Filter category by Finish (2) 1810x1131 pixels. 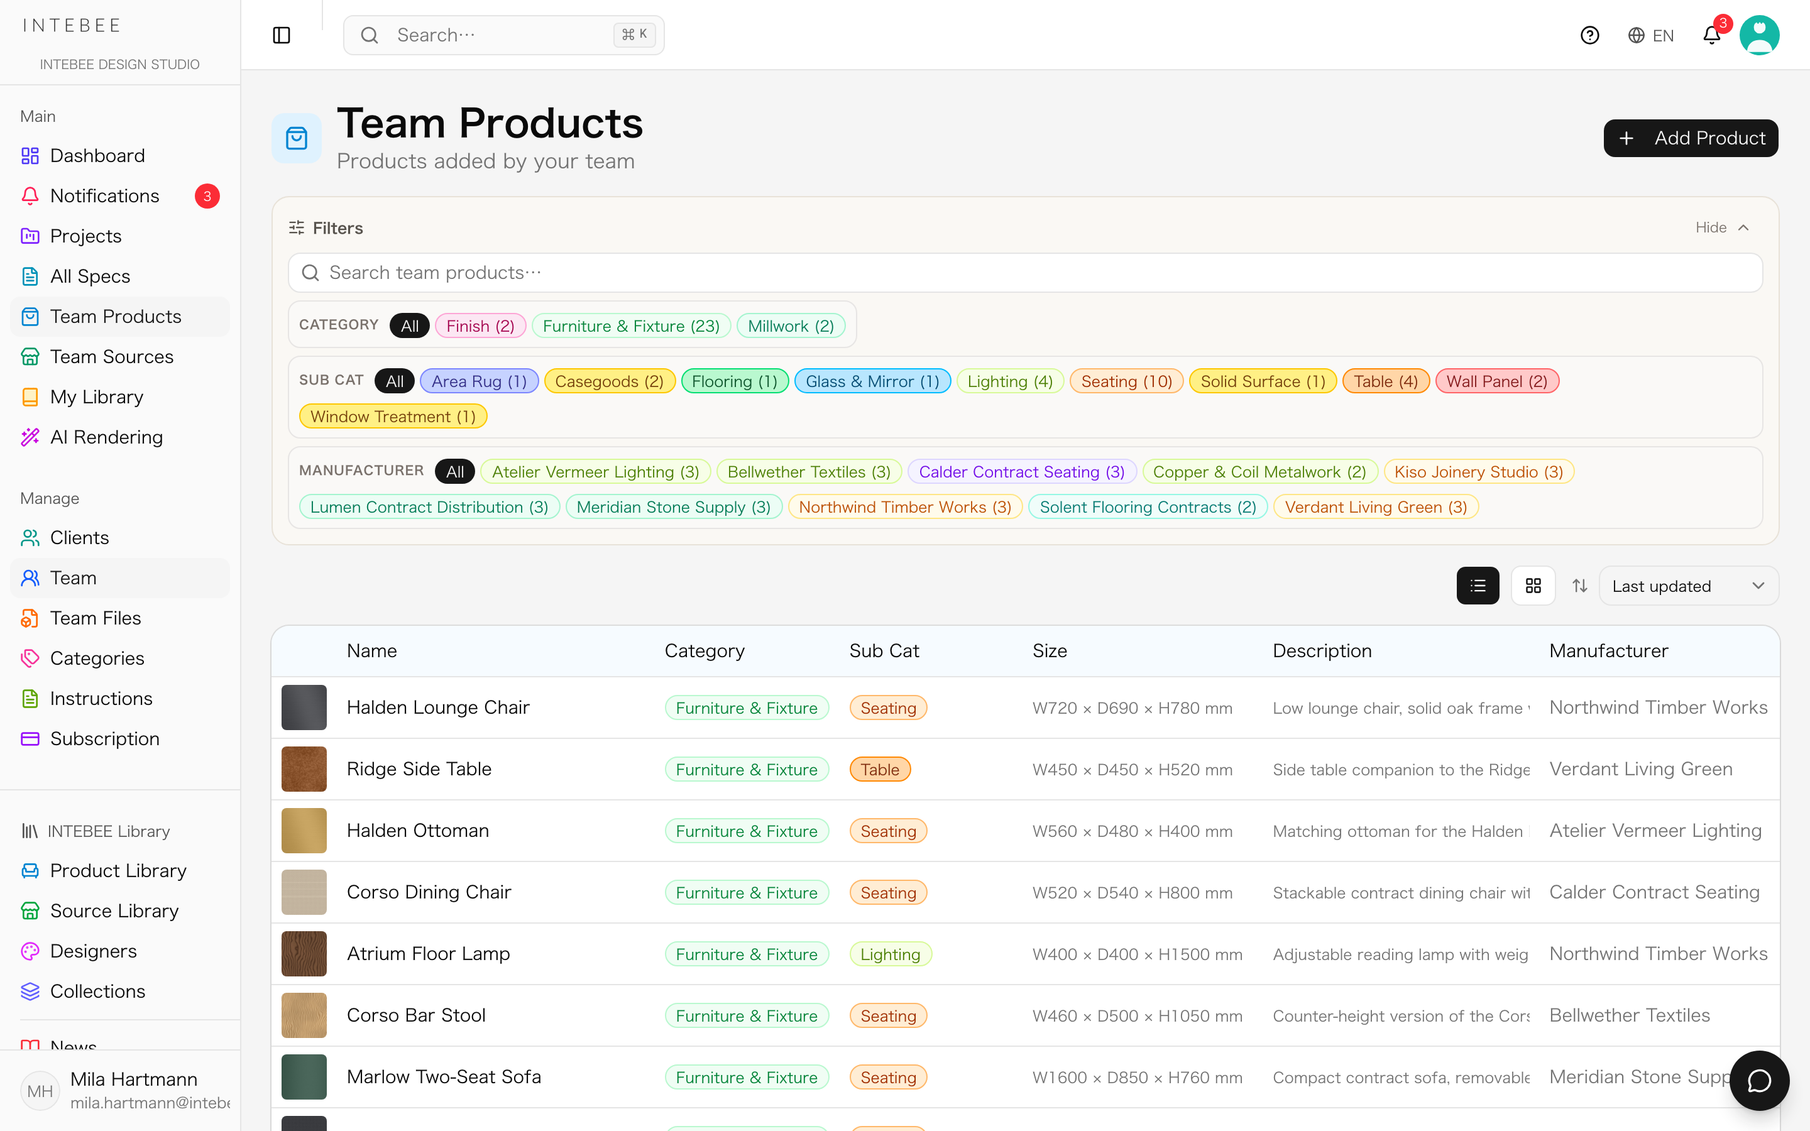click(480, 325)
